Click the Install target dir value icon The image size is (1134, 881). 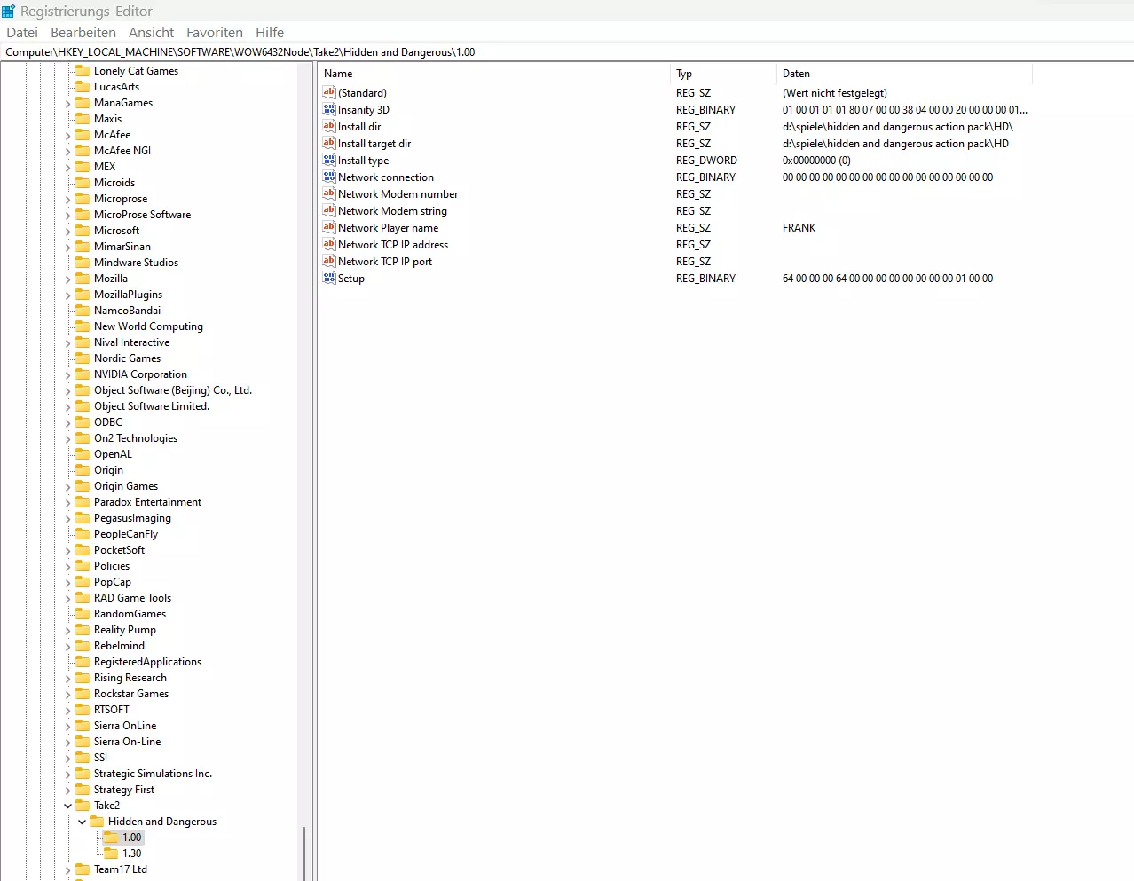coord(329,143)
